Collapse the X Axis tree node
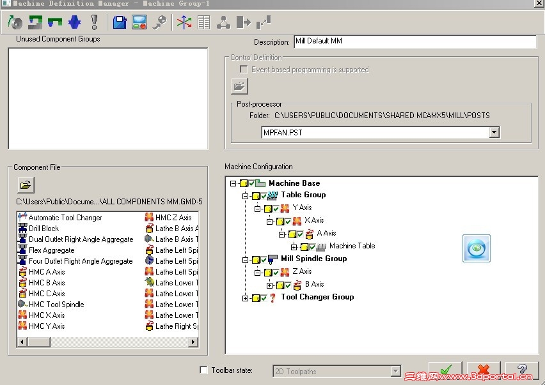Image resolution: width=545 pixels, height=385 pixels. click(270, 222)
